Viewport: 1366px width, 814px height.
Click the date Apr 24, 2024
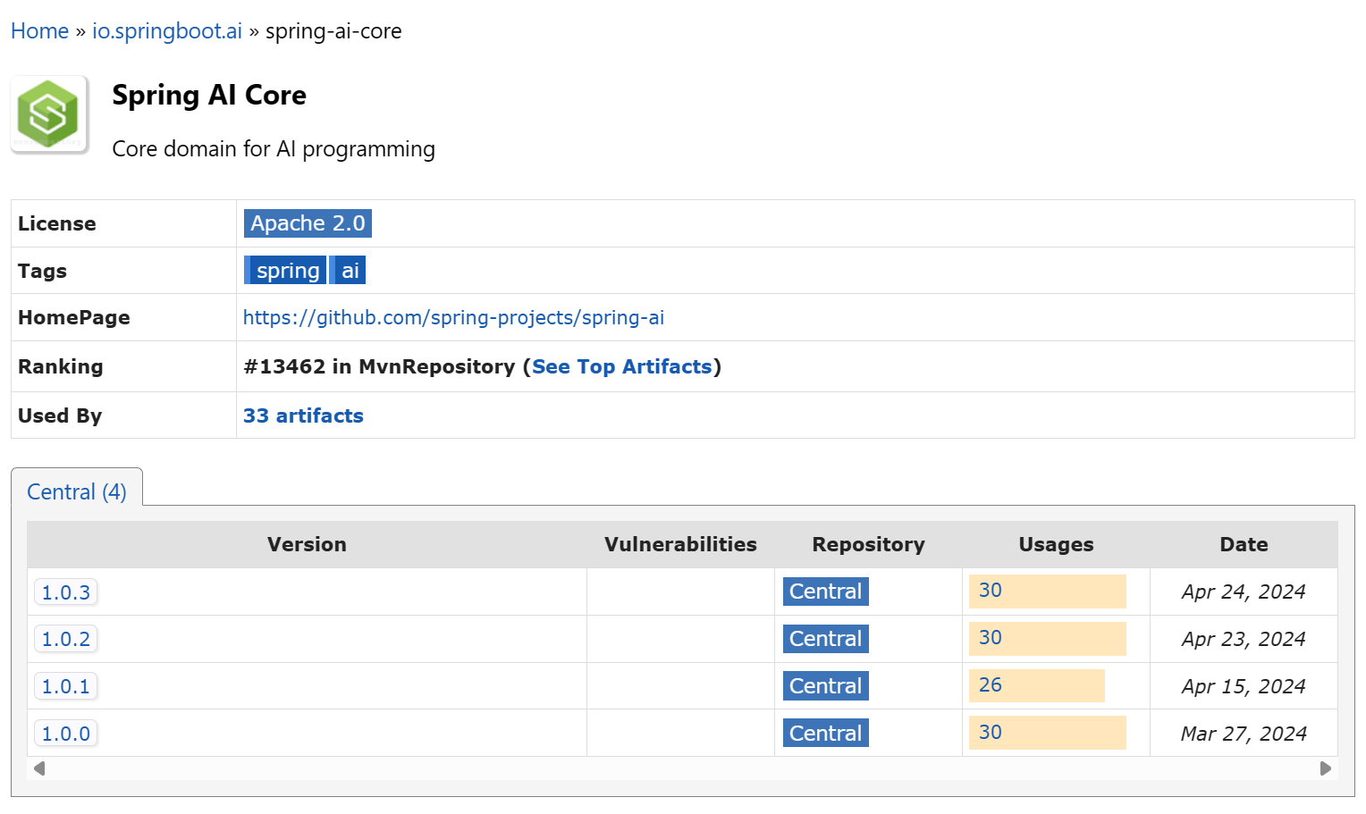coord(1244,592)
